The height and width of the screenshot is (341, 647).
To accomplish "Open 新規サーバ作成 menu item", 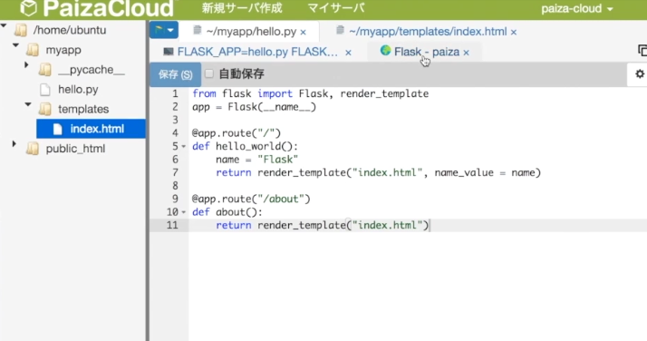I will pos(242,8).
